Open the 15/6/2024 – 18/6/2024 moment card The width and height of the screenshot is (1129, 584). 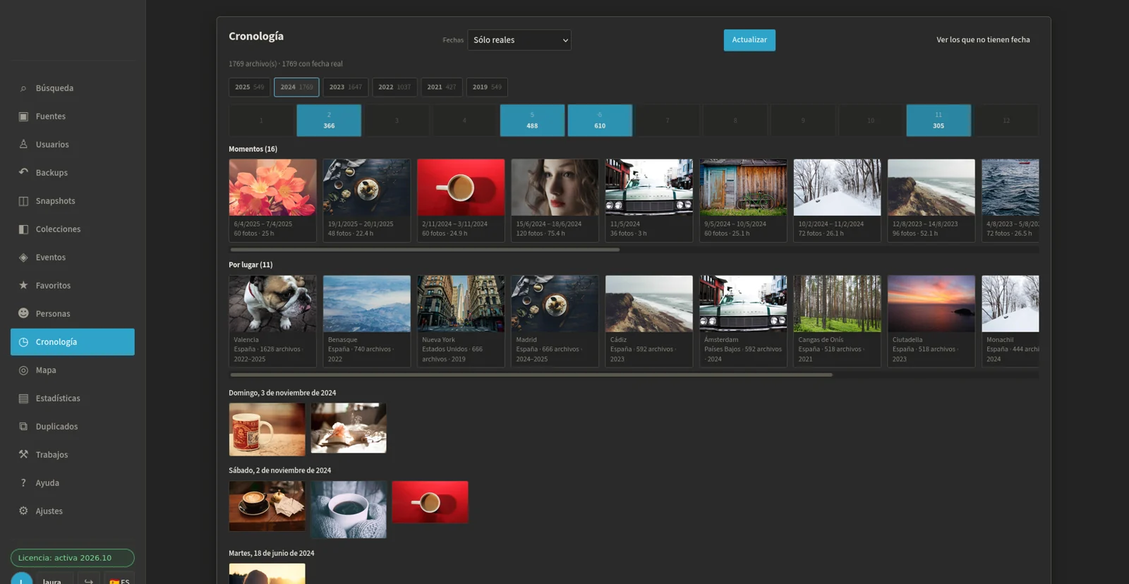click(555, 200)
